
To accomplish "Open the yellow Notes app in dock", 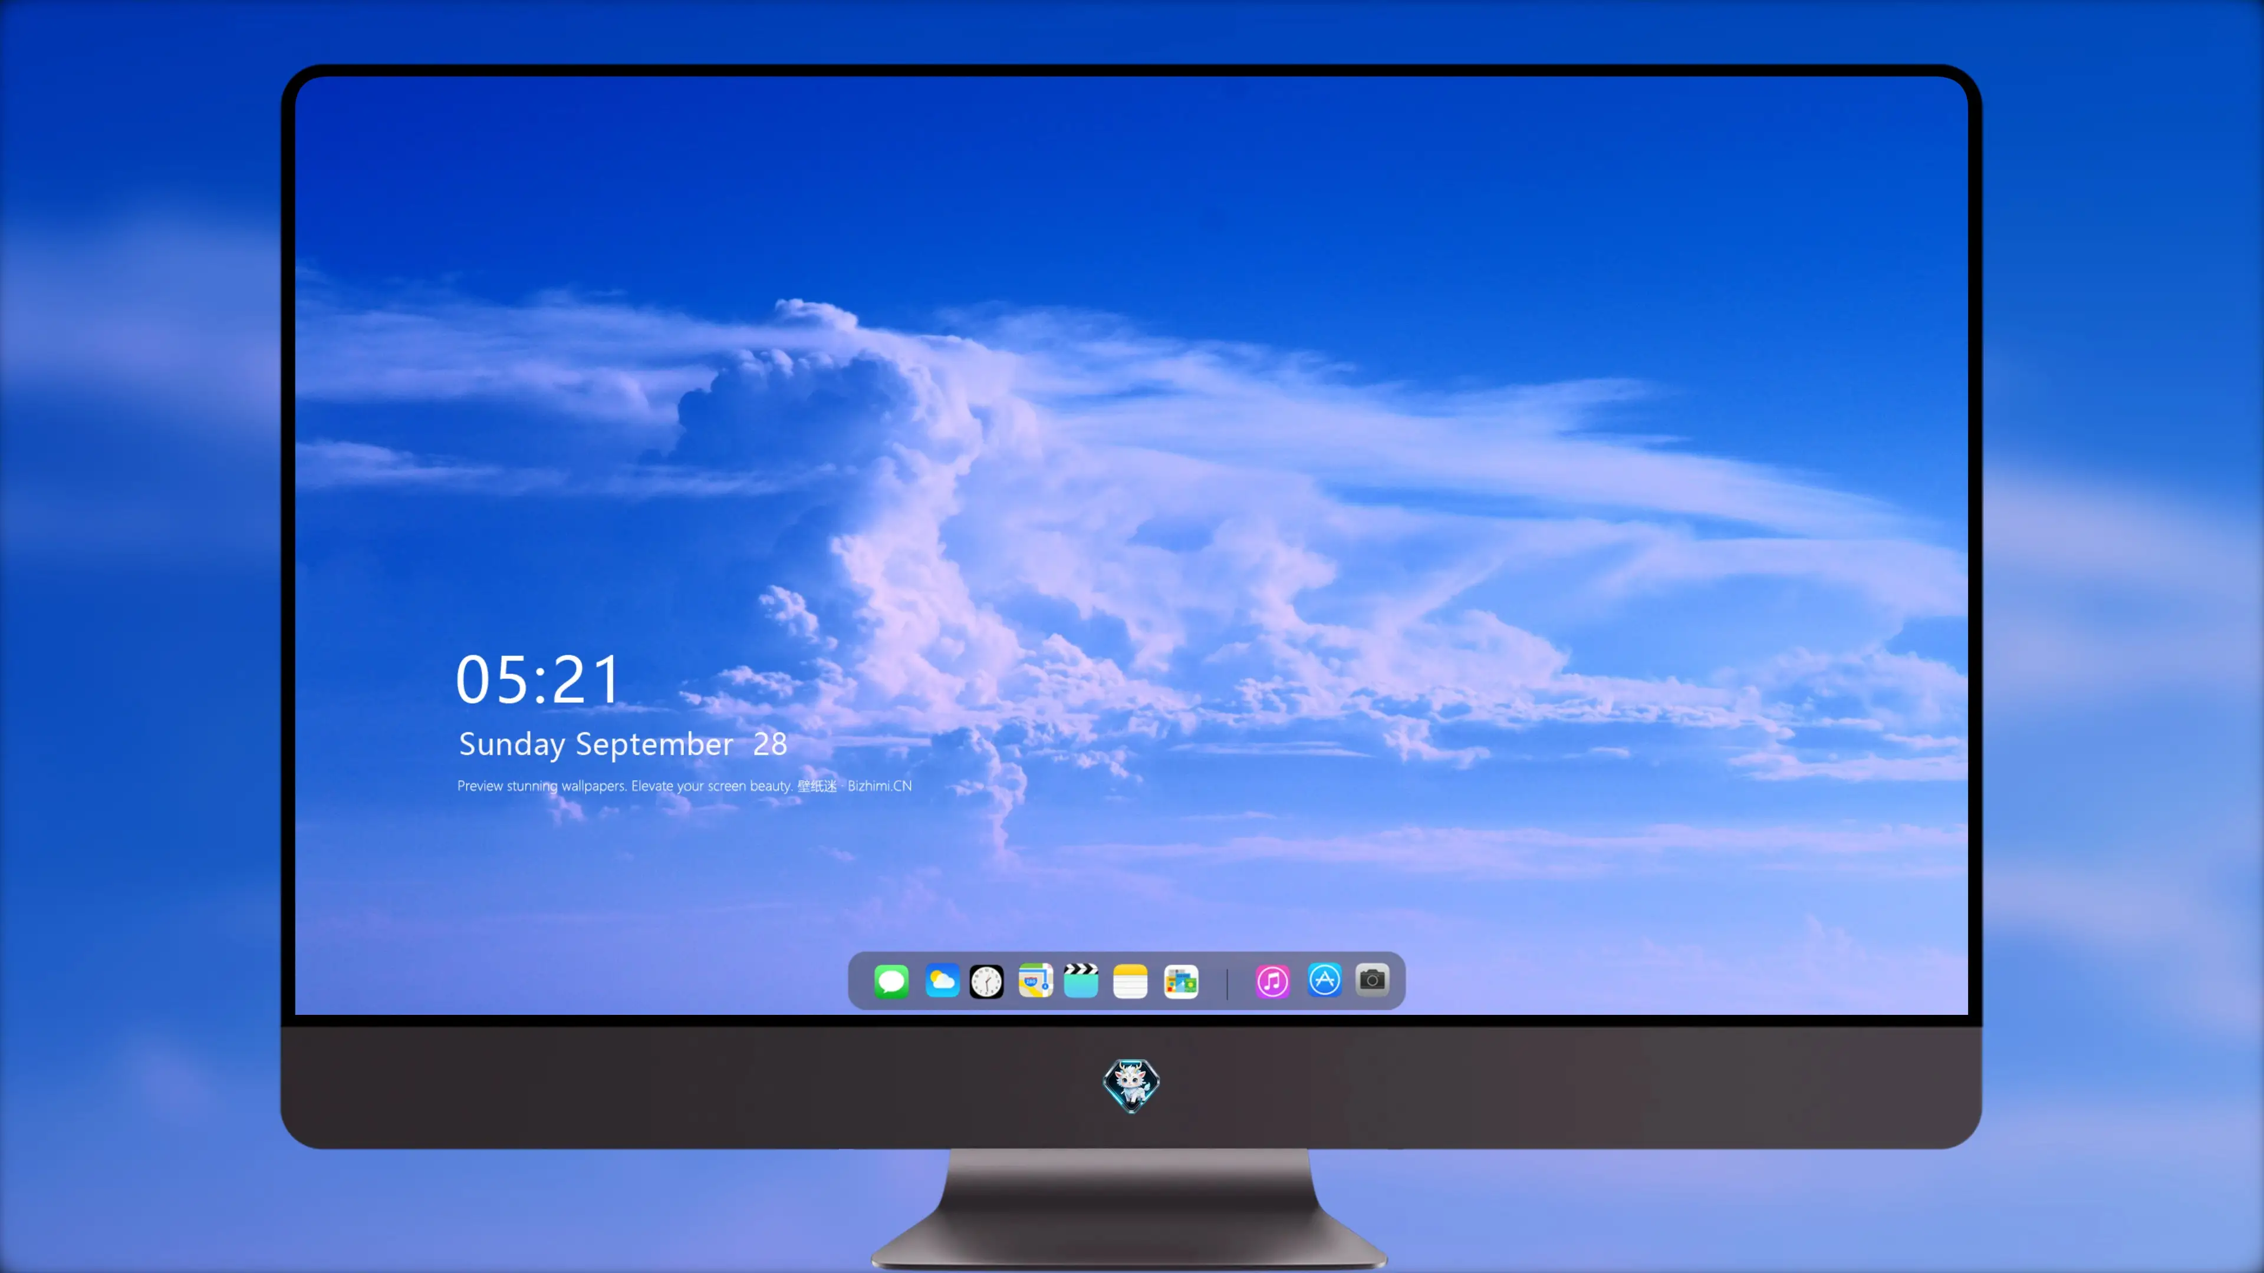I will coord(1130,981).
